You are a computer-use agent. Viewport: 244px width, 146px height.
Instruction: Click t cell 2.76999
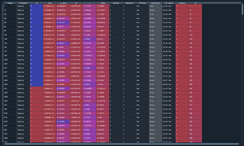[x=89, y=39]
